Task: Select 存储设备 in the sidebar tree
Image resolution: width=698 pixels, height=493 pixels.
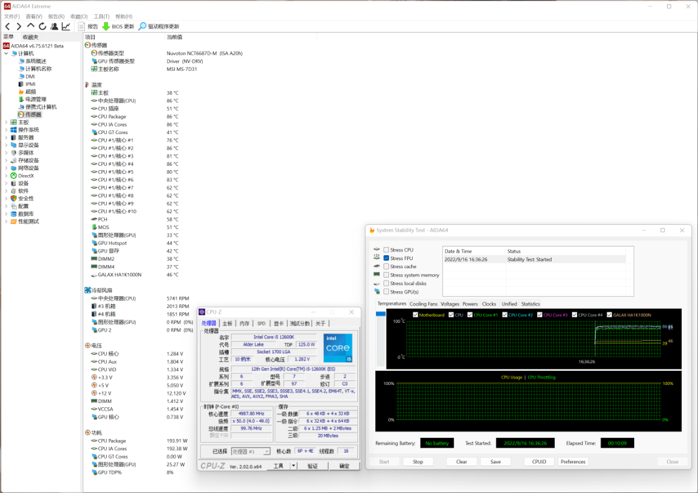Action: tap(28, 160)
